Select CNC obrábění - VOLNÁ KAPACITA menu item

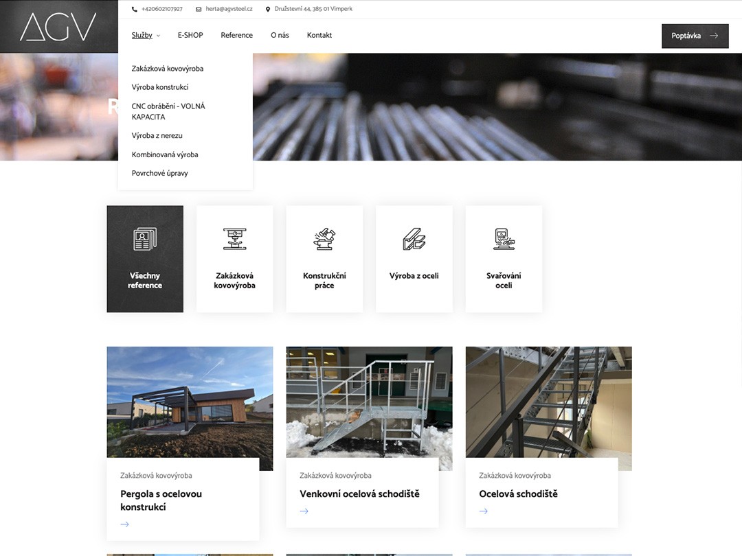pyautogui.click(x=168, y=111)
